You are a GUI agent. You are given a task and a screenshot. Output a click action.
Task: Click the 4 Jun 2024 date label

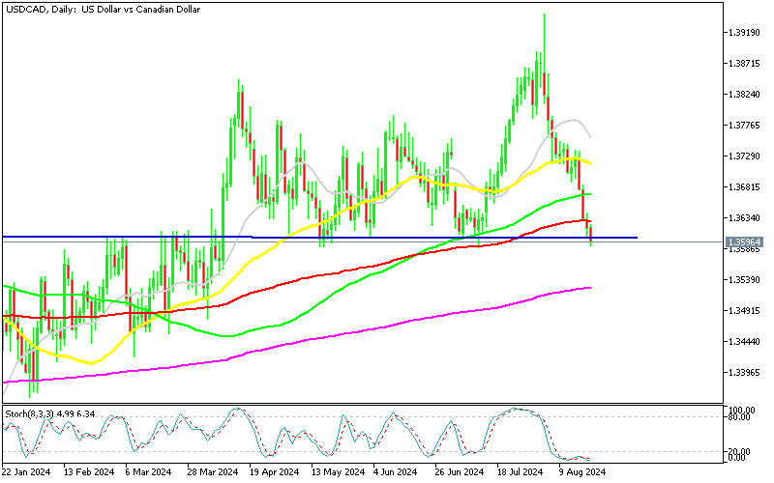(394, 473)
